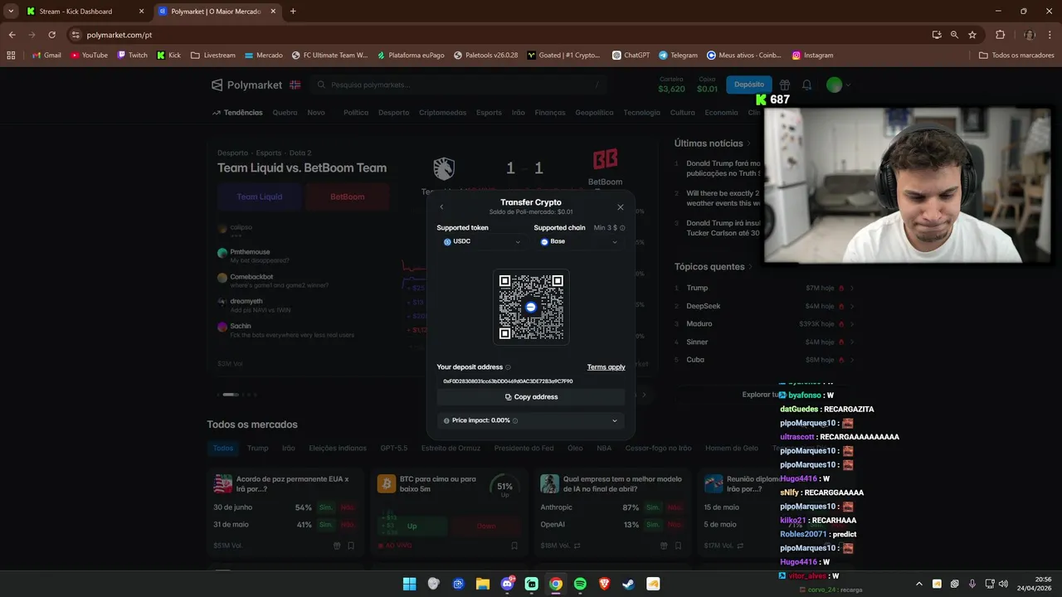1062x597 pixels.
Task: Open the browser extensions puzzle icon
Action: [x=1000, y=35]
